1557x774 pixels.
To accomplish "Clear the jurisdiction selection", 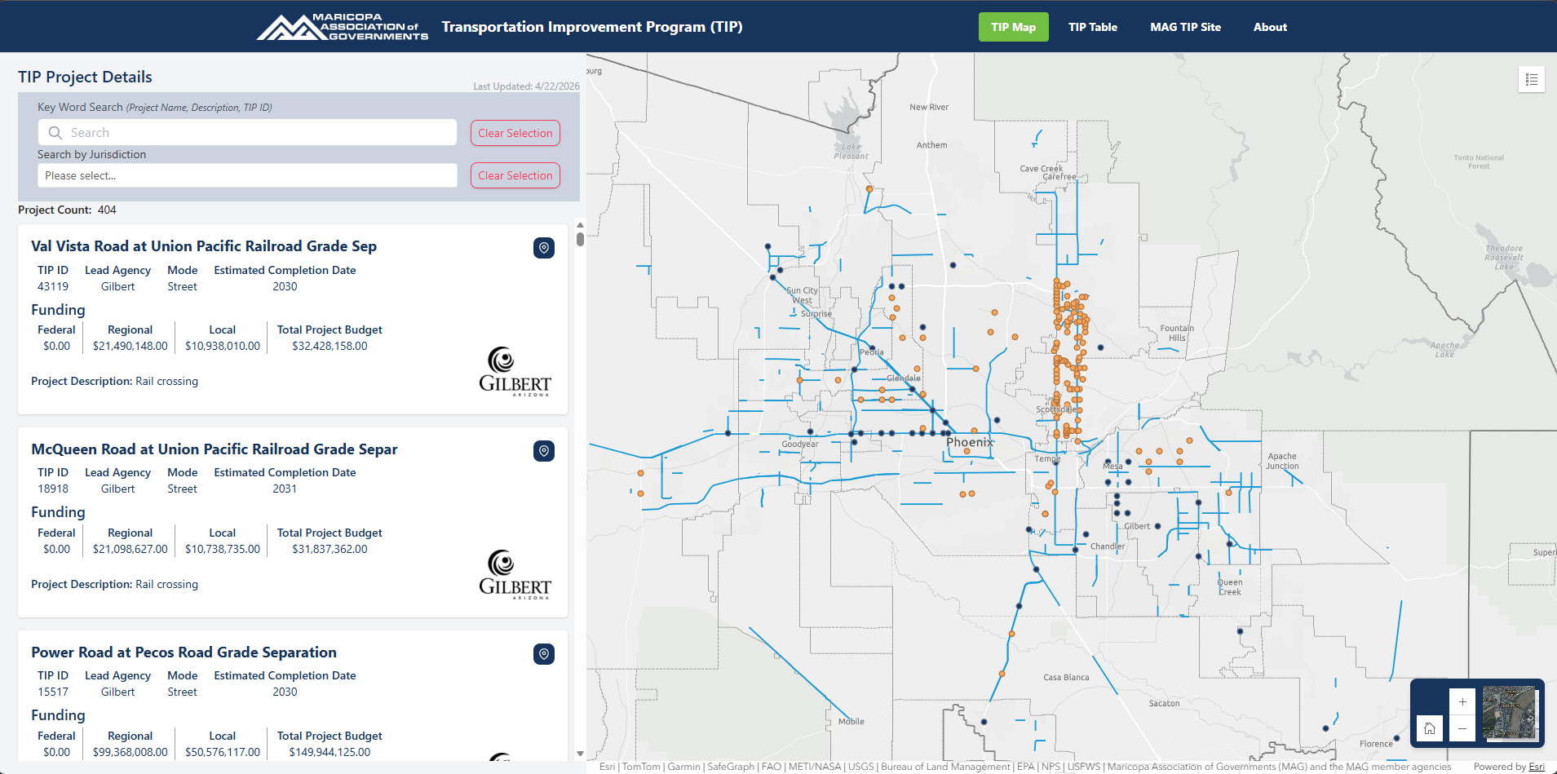I will click(515, 175).
